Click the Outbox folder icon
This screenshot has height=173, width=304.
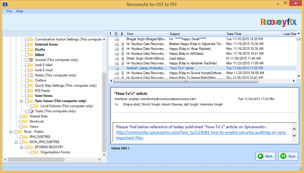click(x=31, y=80)
